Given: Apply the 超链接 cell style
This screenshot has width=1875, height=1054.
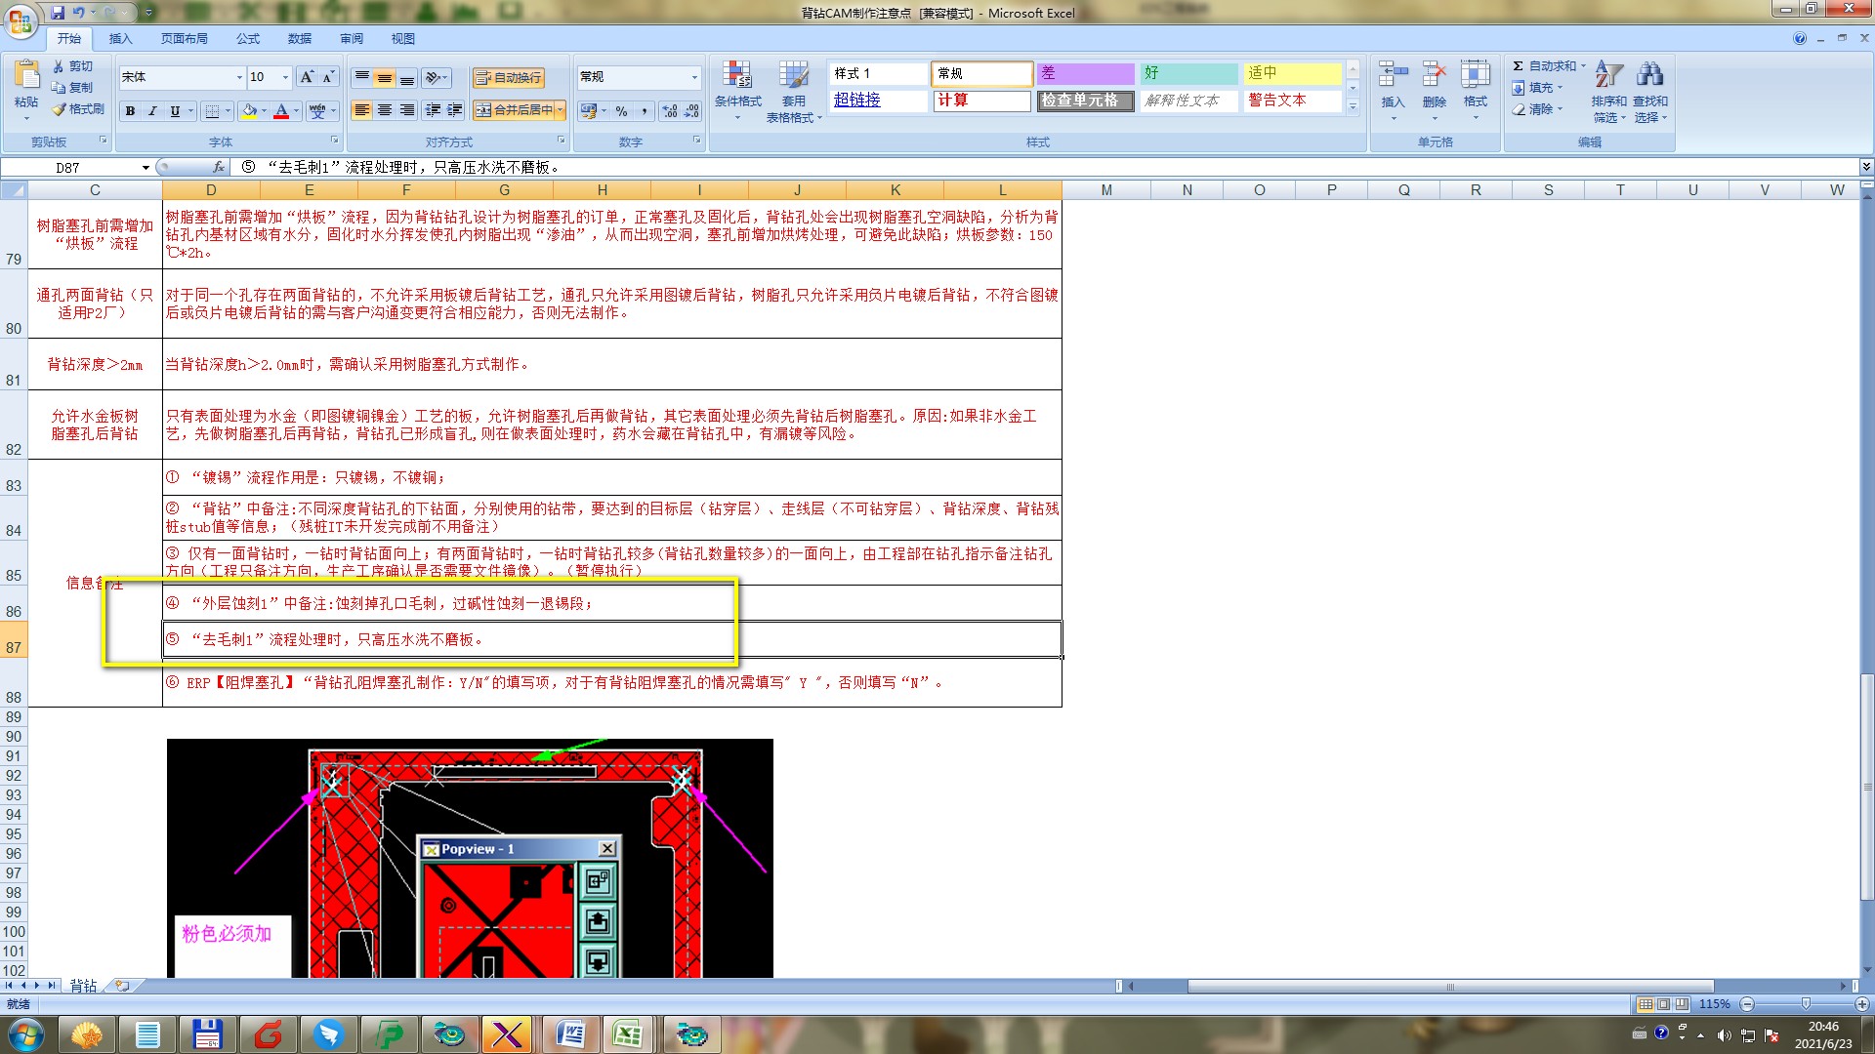Looking at the screenshot, I should point(857,101).
